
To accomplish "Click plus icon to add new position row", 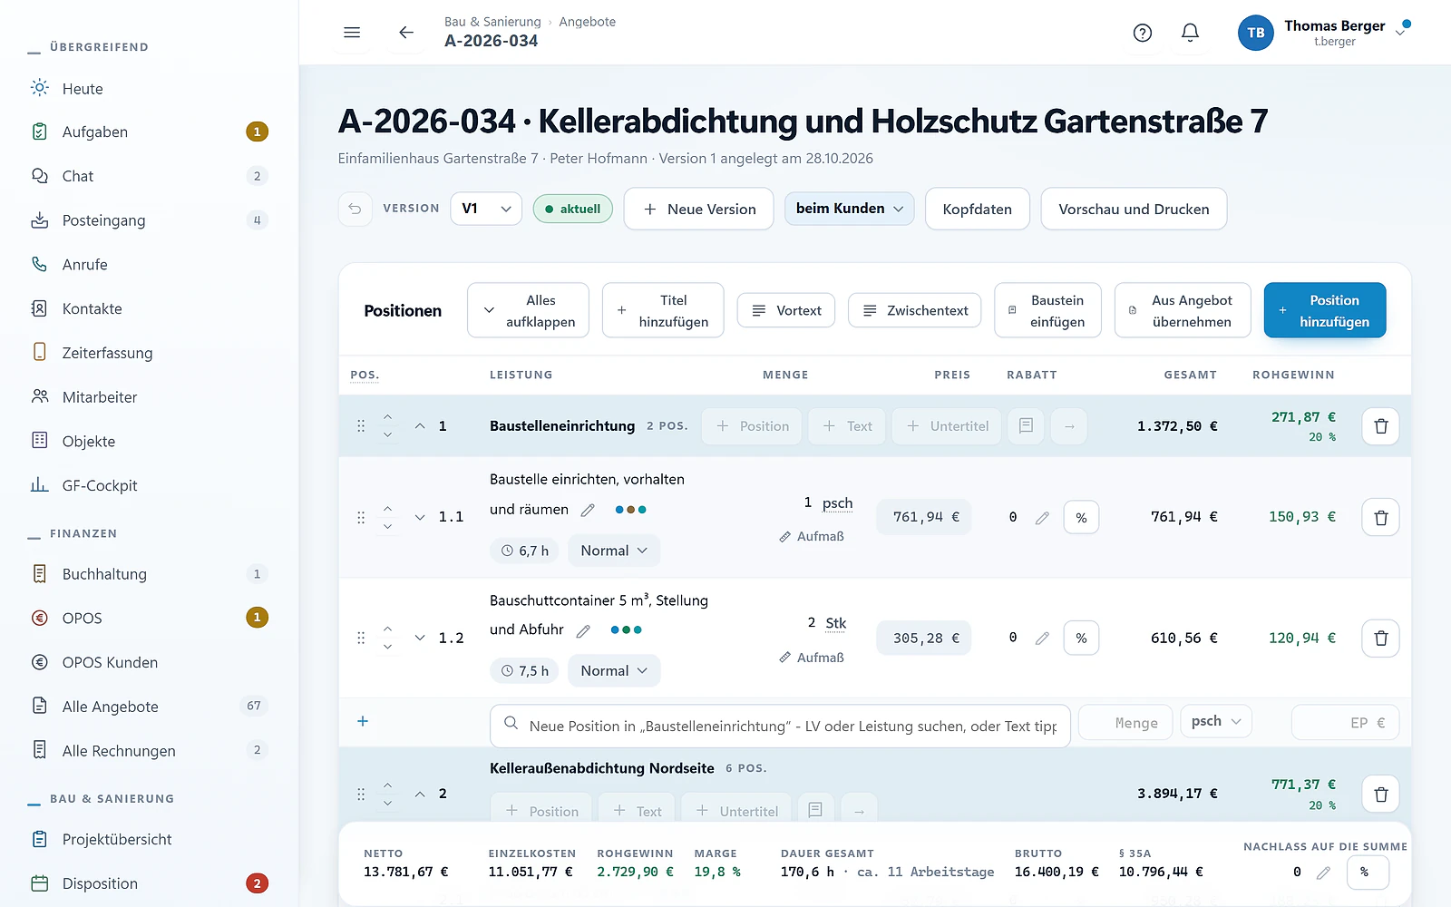I will point(363,721).
